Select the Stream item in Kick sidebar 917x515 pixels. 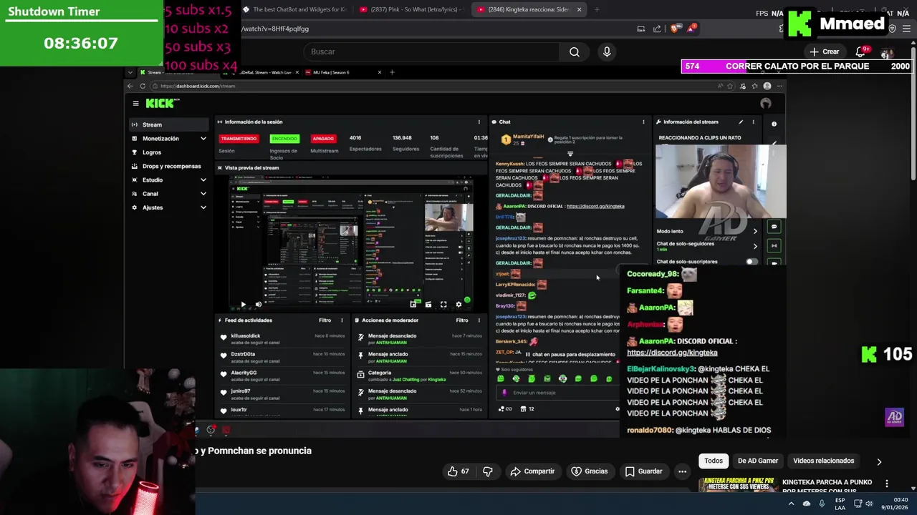tap(169, 124)
